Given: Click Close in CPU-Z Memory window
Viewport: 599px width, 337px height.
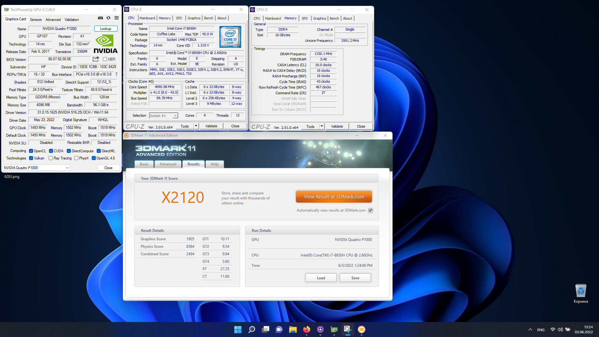Looking at the screenshot, I should tap(361, 126).
